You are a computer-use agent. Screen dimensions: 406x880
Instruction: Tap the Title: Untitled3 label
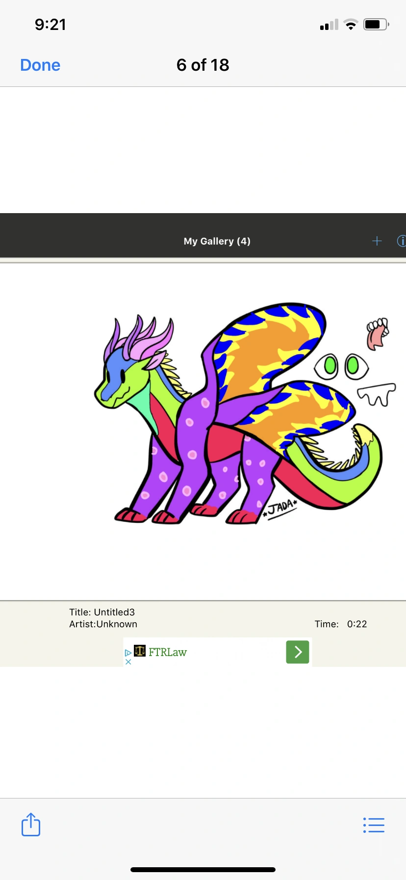coord(102,612)
